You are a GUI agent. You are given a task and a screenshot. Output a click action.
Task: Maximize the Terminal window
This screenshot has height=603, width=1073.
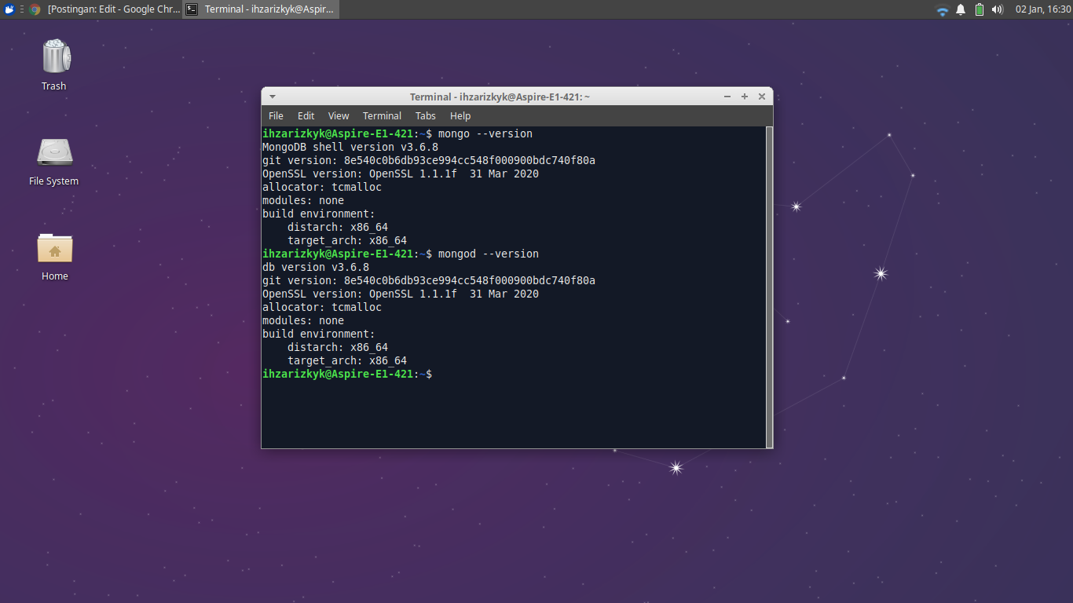tap(745, 97)
